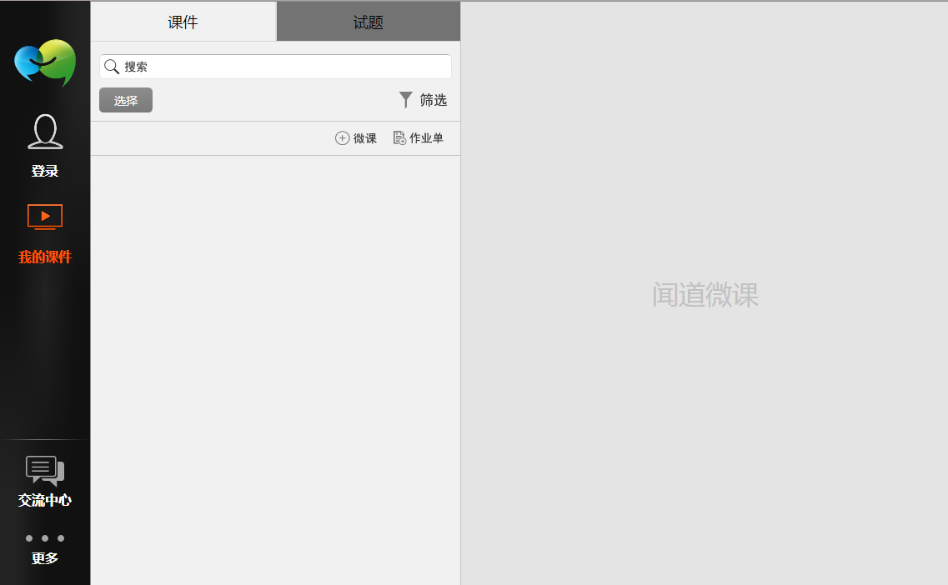Show 更多 three-dot options

(x=45, y=538)
